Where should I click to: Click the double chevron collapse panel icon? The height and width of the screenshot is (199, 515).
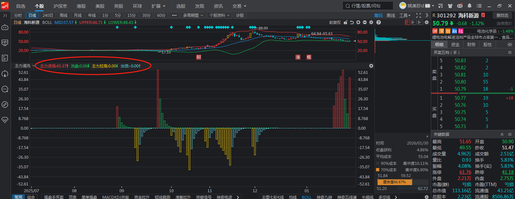[427, 15]
